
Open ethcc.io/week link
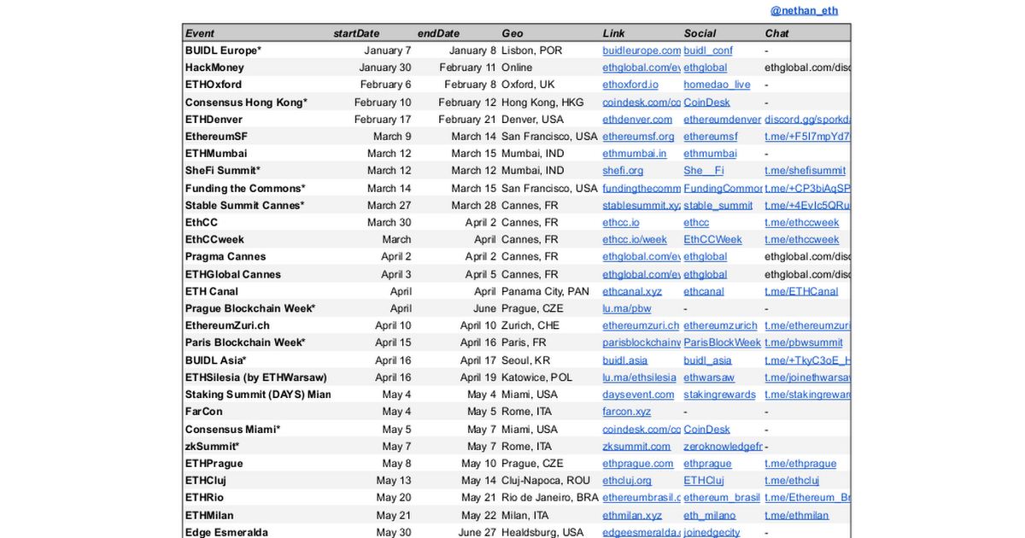[x=635, y=240]
